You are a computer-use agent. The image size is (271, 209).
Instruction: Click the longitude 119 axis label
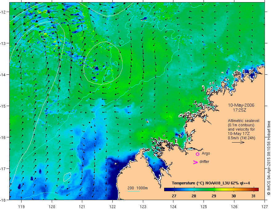click(x=22, y=207)
